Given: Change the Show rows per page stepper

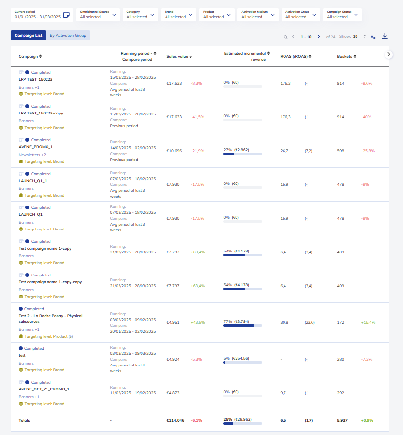Looking at the screenshot, I should coord(365,36).
